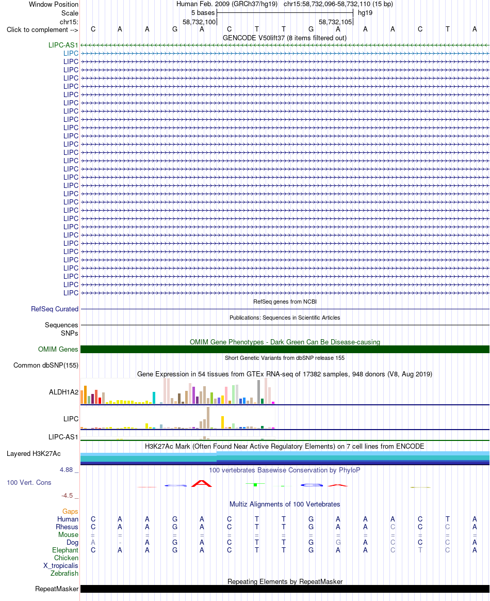490x601 pixels.
Task: Click the ALDH1A2 GTEx expression bar chart
Action: [177, 391]
